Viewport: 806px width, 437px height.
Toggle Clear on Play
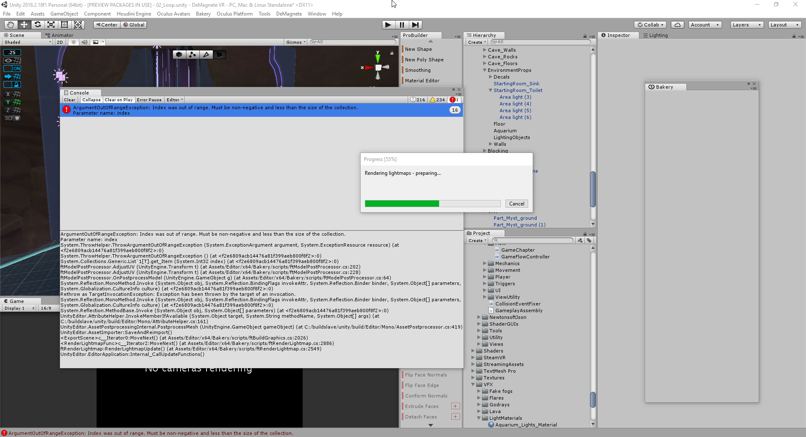click(x=118, y=100)
